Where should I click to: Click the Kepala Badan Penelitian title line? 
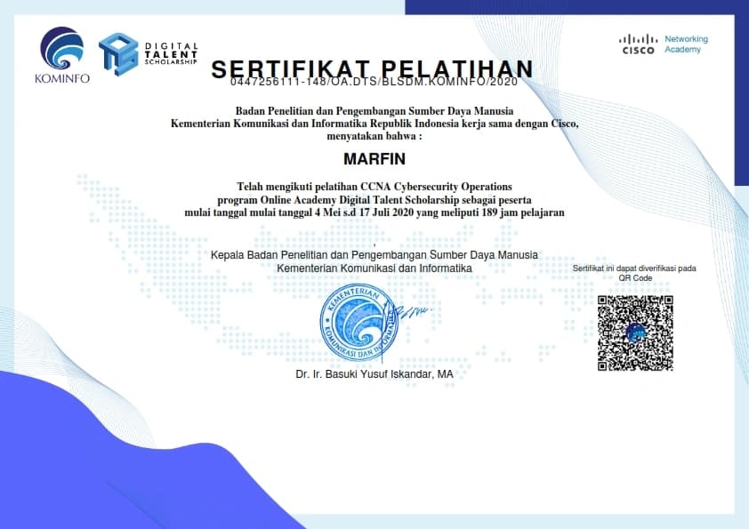click(x=374, y=255)
